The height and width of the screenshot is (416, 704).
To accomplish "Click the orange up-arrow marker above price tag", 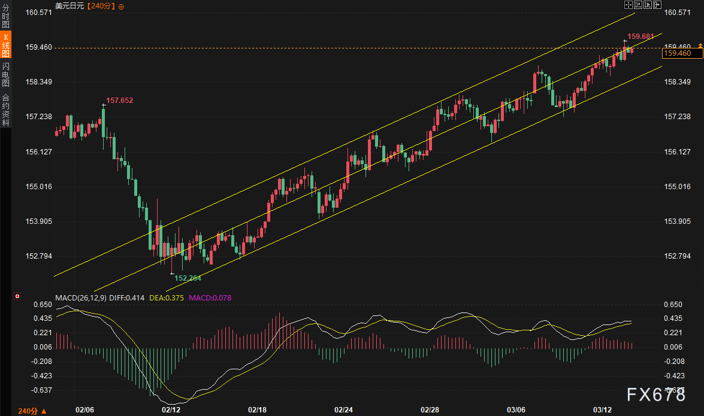I will pyautogui.click(x=699, y=45).
